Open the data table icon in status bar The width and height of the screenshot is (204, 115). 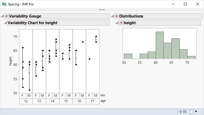click(185, 112)
